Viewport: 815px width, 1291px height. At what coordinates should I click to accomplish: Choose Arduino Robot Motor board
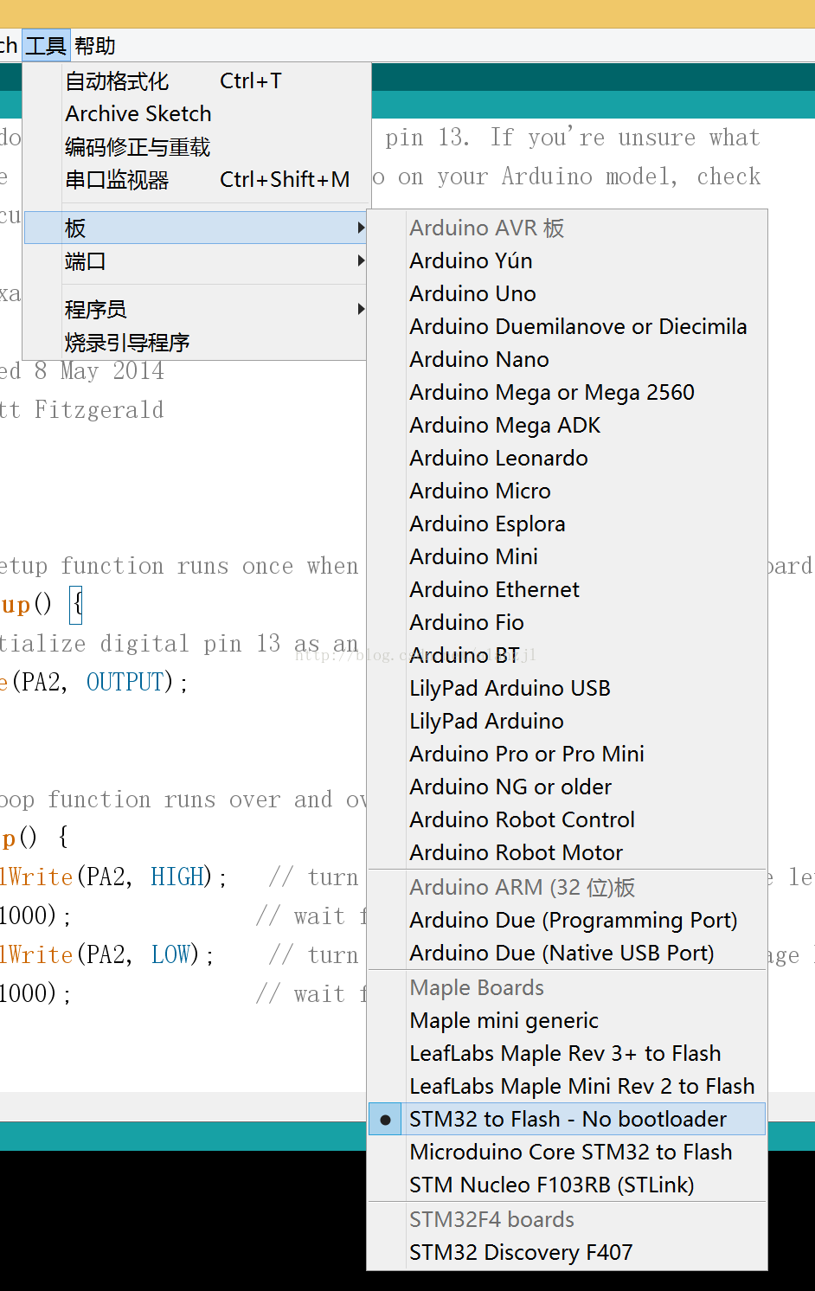[568, 853]
